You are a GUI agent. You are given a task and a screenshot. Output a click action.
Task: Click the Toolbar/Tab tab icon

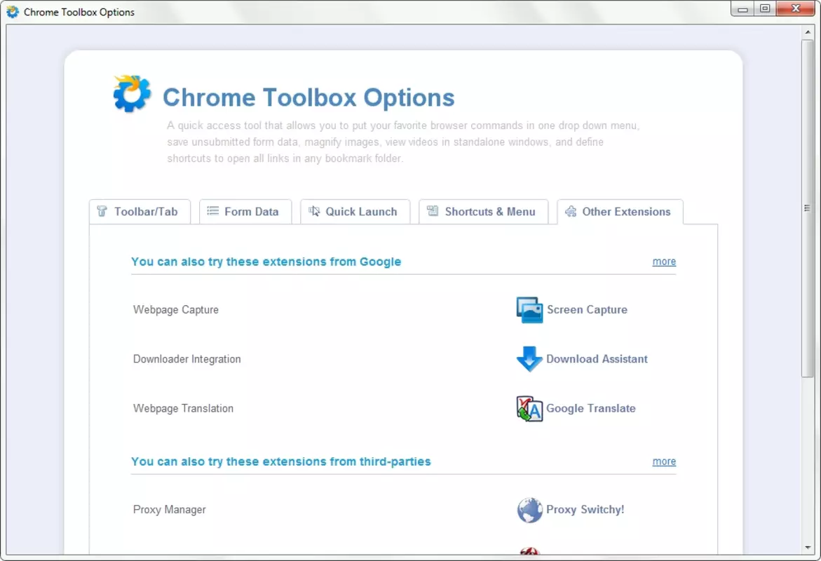pos(102,211)
